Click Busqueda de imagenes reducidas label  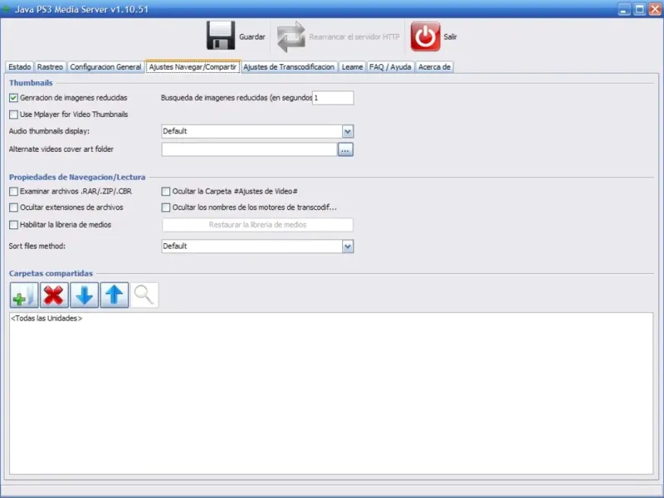(x=237, y=98)
